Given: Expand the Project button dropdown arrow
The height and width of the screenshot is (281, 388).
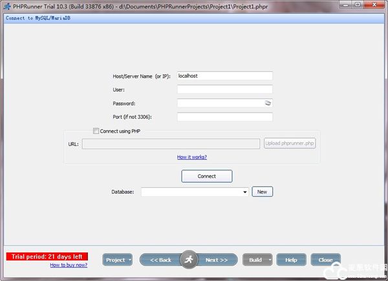Looking at the screenshot, I should (x=130, y=260).
